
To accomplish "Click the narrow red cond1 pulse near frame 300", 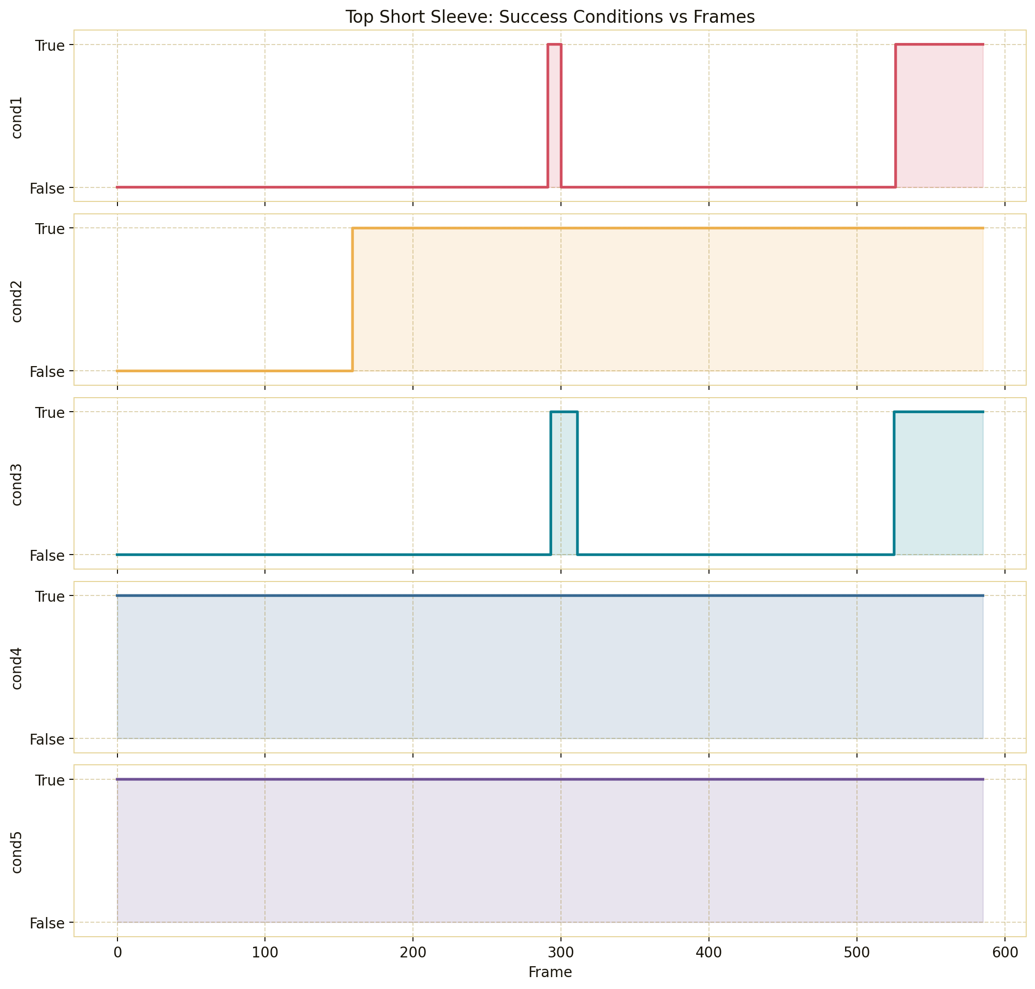I will (554, 116).
